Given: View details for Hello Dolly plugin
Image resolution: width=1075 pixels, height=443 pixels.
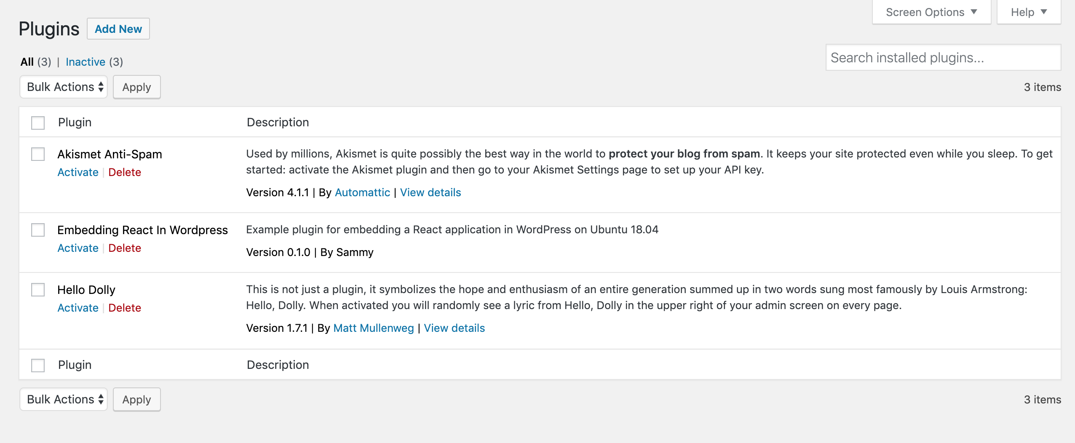Looking at the screenshot, I should click(454, 328).
